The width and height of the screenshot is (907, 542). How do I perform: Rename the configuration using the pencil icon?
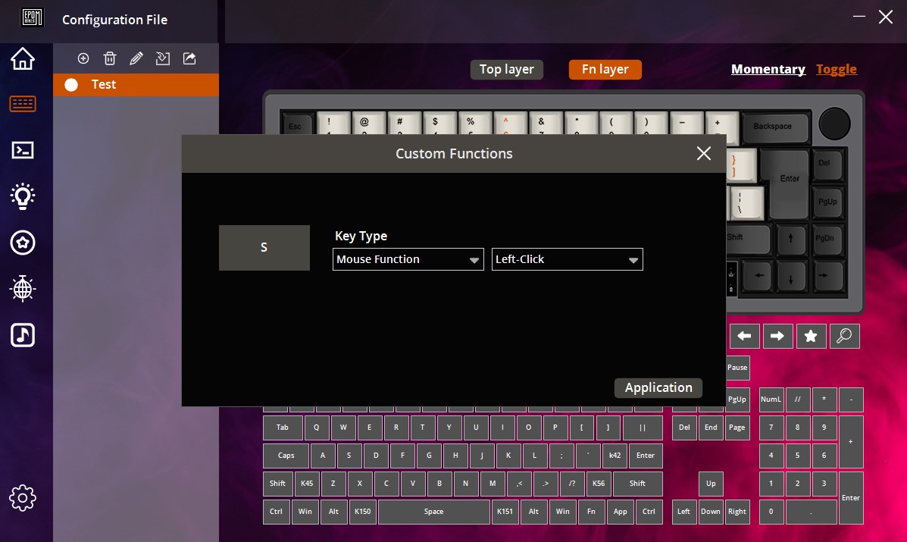(136, 58)
